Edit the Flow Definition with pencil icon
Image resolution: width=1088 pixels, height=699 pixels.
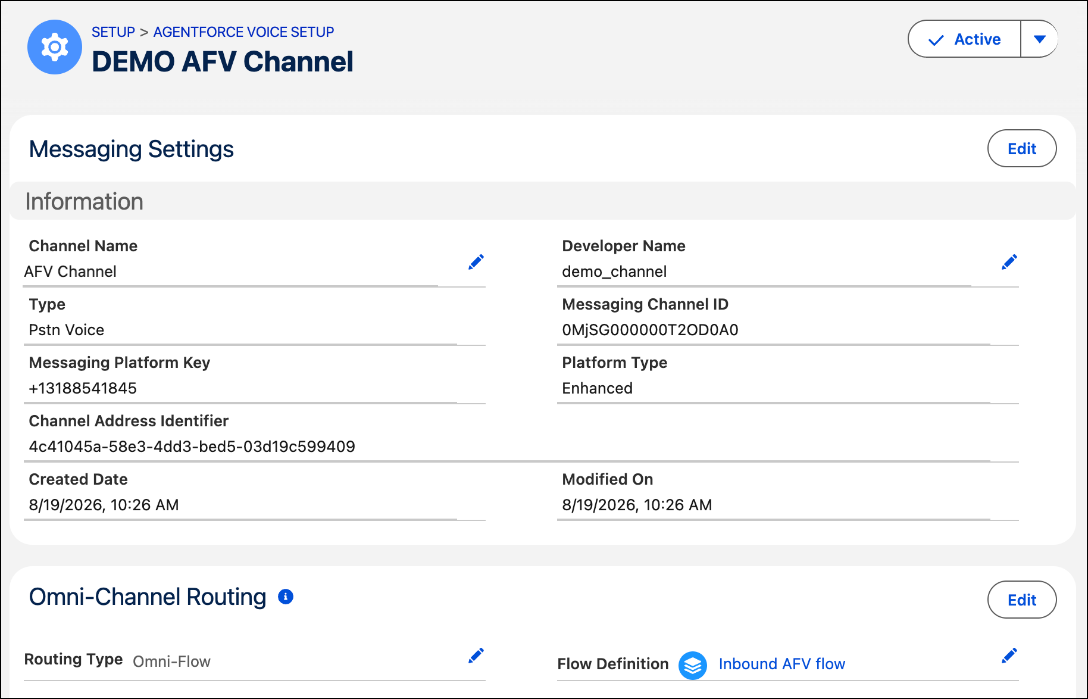coord(1009,656)
